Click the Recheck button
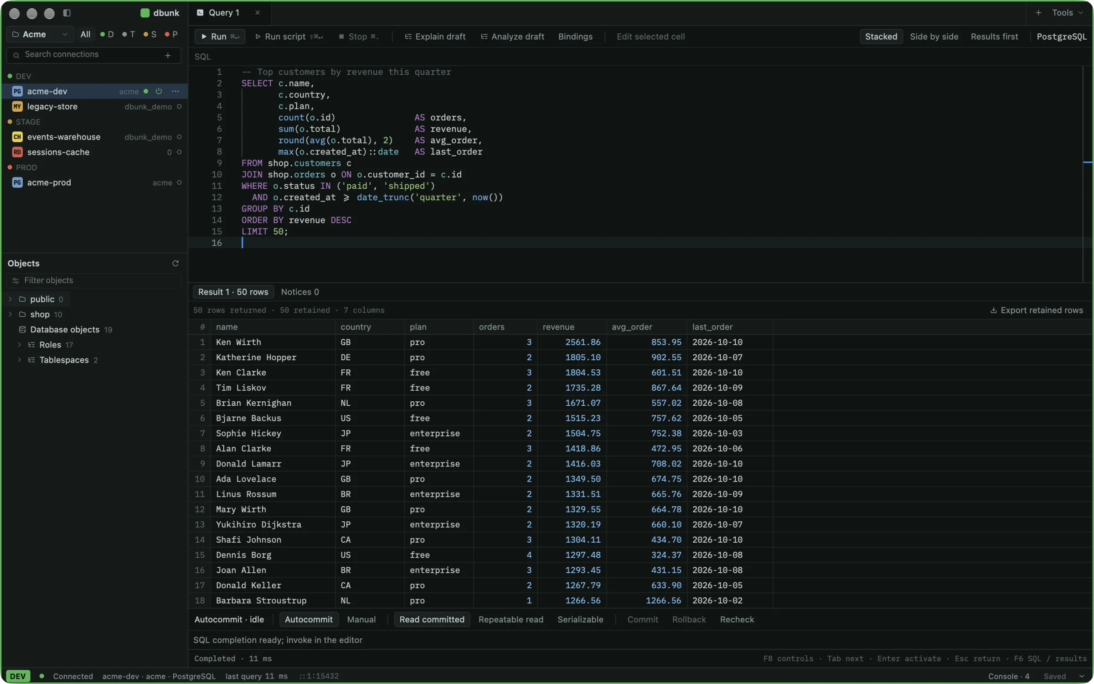This screenshot has width=1094, height=684. coord(737,620)
